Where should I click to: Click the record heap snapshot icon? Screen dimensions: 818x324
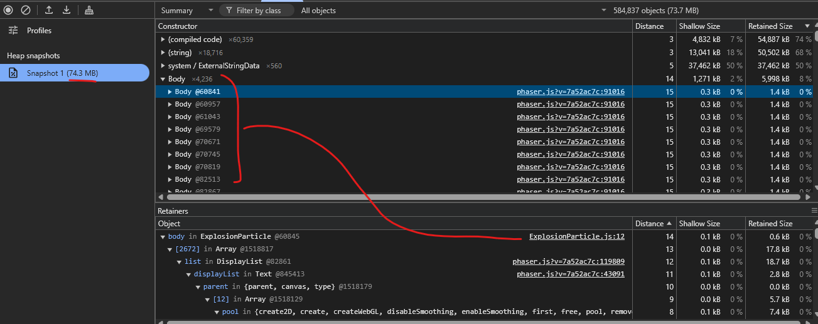click(x=8, y=10)
